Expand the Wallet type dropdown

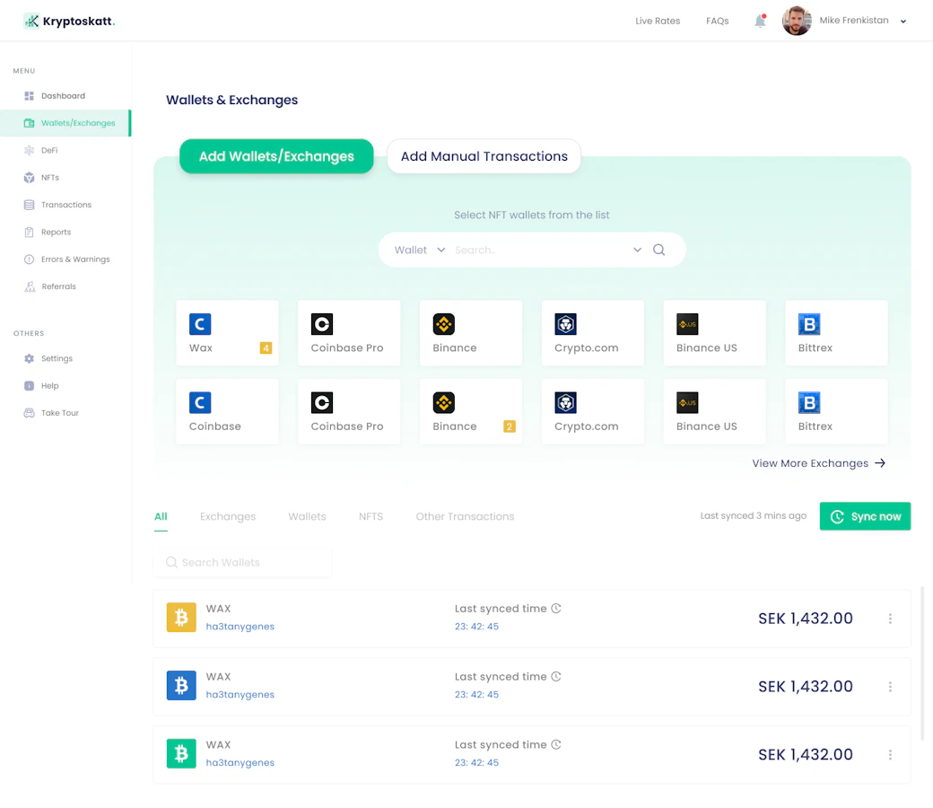tap(420, 250)
